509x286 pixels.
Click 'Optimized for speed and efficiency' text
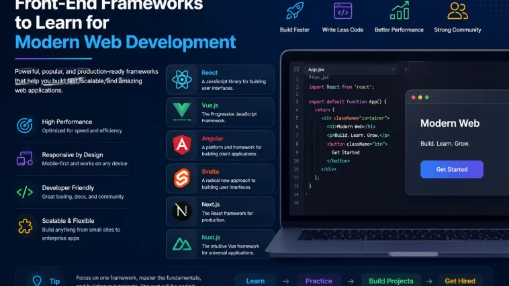click(x=82, y=130)
